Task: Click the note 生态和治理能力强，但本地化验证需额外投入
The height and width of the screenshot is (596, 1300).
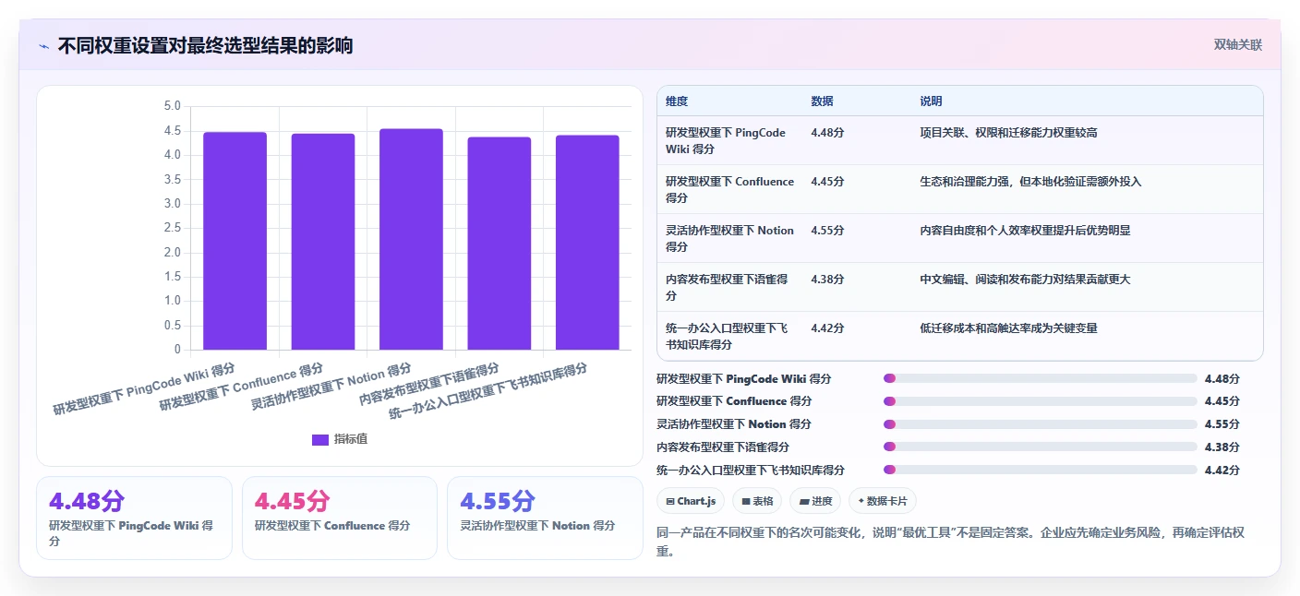Action: click(x=1030, y=182)
